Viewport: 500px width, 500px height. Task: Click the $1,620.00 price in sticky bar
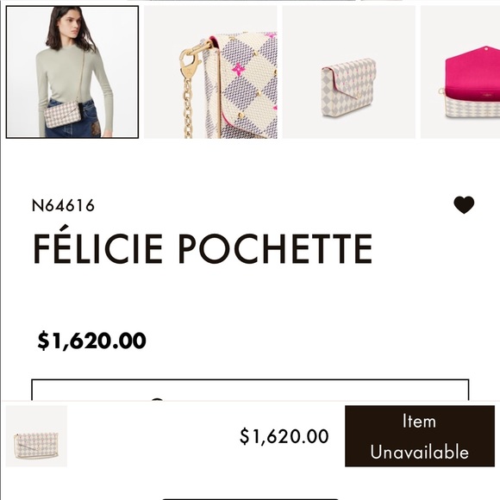point(284,436)
